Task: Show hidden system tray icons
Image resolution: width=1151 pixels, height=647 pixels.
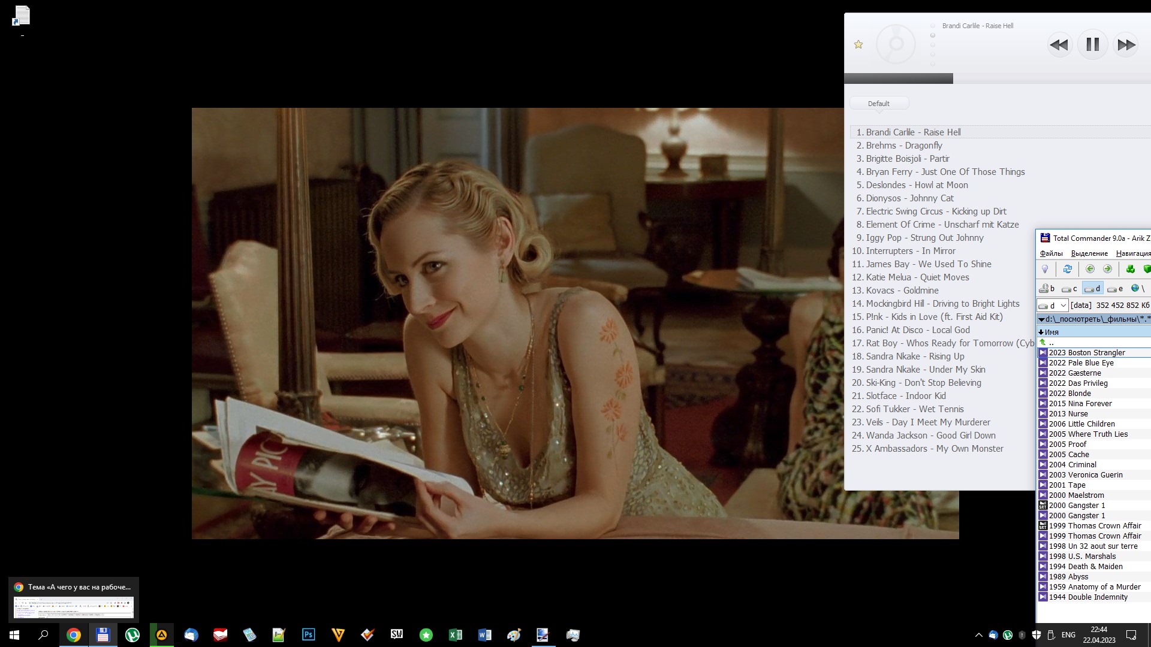Action: (x=979, y=635)
